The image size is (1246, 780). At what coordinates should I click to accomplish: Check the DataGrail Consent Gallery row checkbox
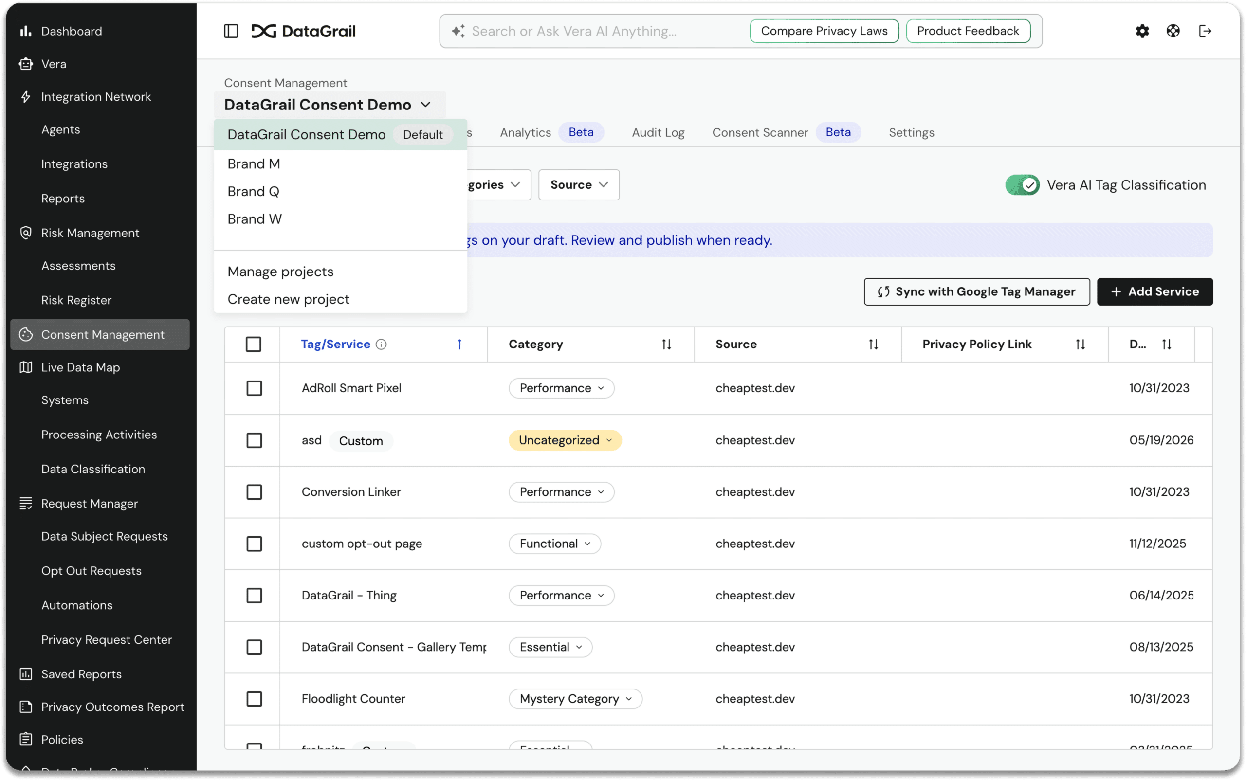click(x=254, y=647)
